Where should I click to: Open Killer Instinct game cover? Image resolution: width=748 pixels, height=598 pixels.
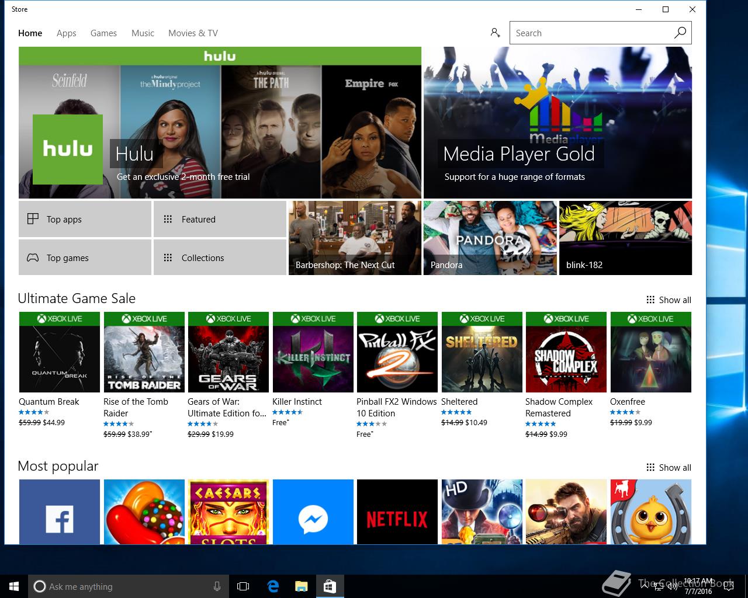tap(313, 352)
